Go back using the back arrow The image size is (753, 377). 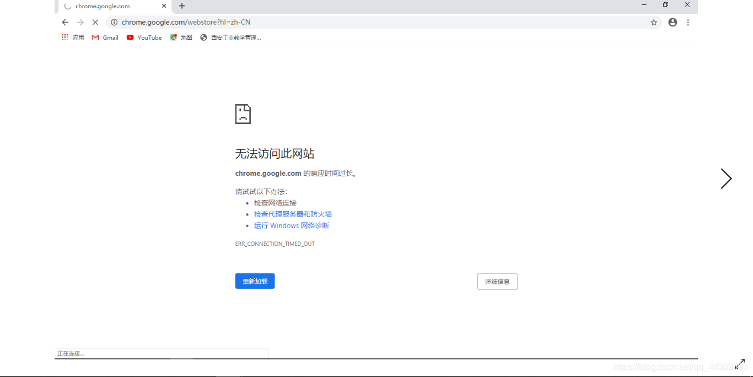tap(65, 22)
